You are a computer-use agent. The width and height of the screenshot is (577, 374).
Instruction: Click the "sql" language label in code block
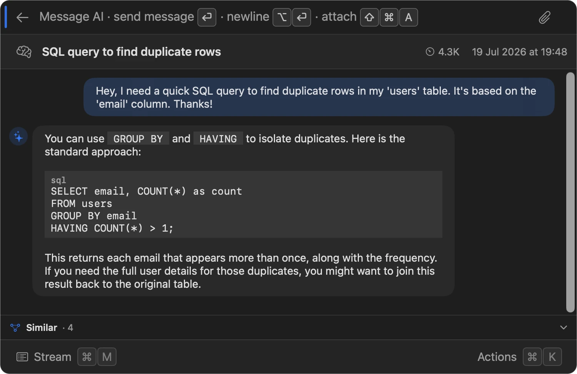click(x=58, y=180)
